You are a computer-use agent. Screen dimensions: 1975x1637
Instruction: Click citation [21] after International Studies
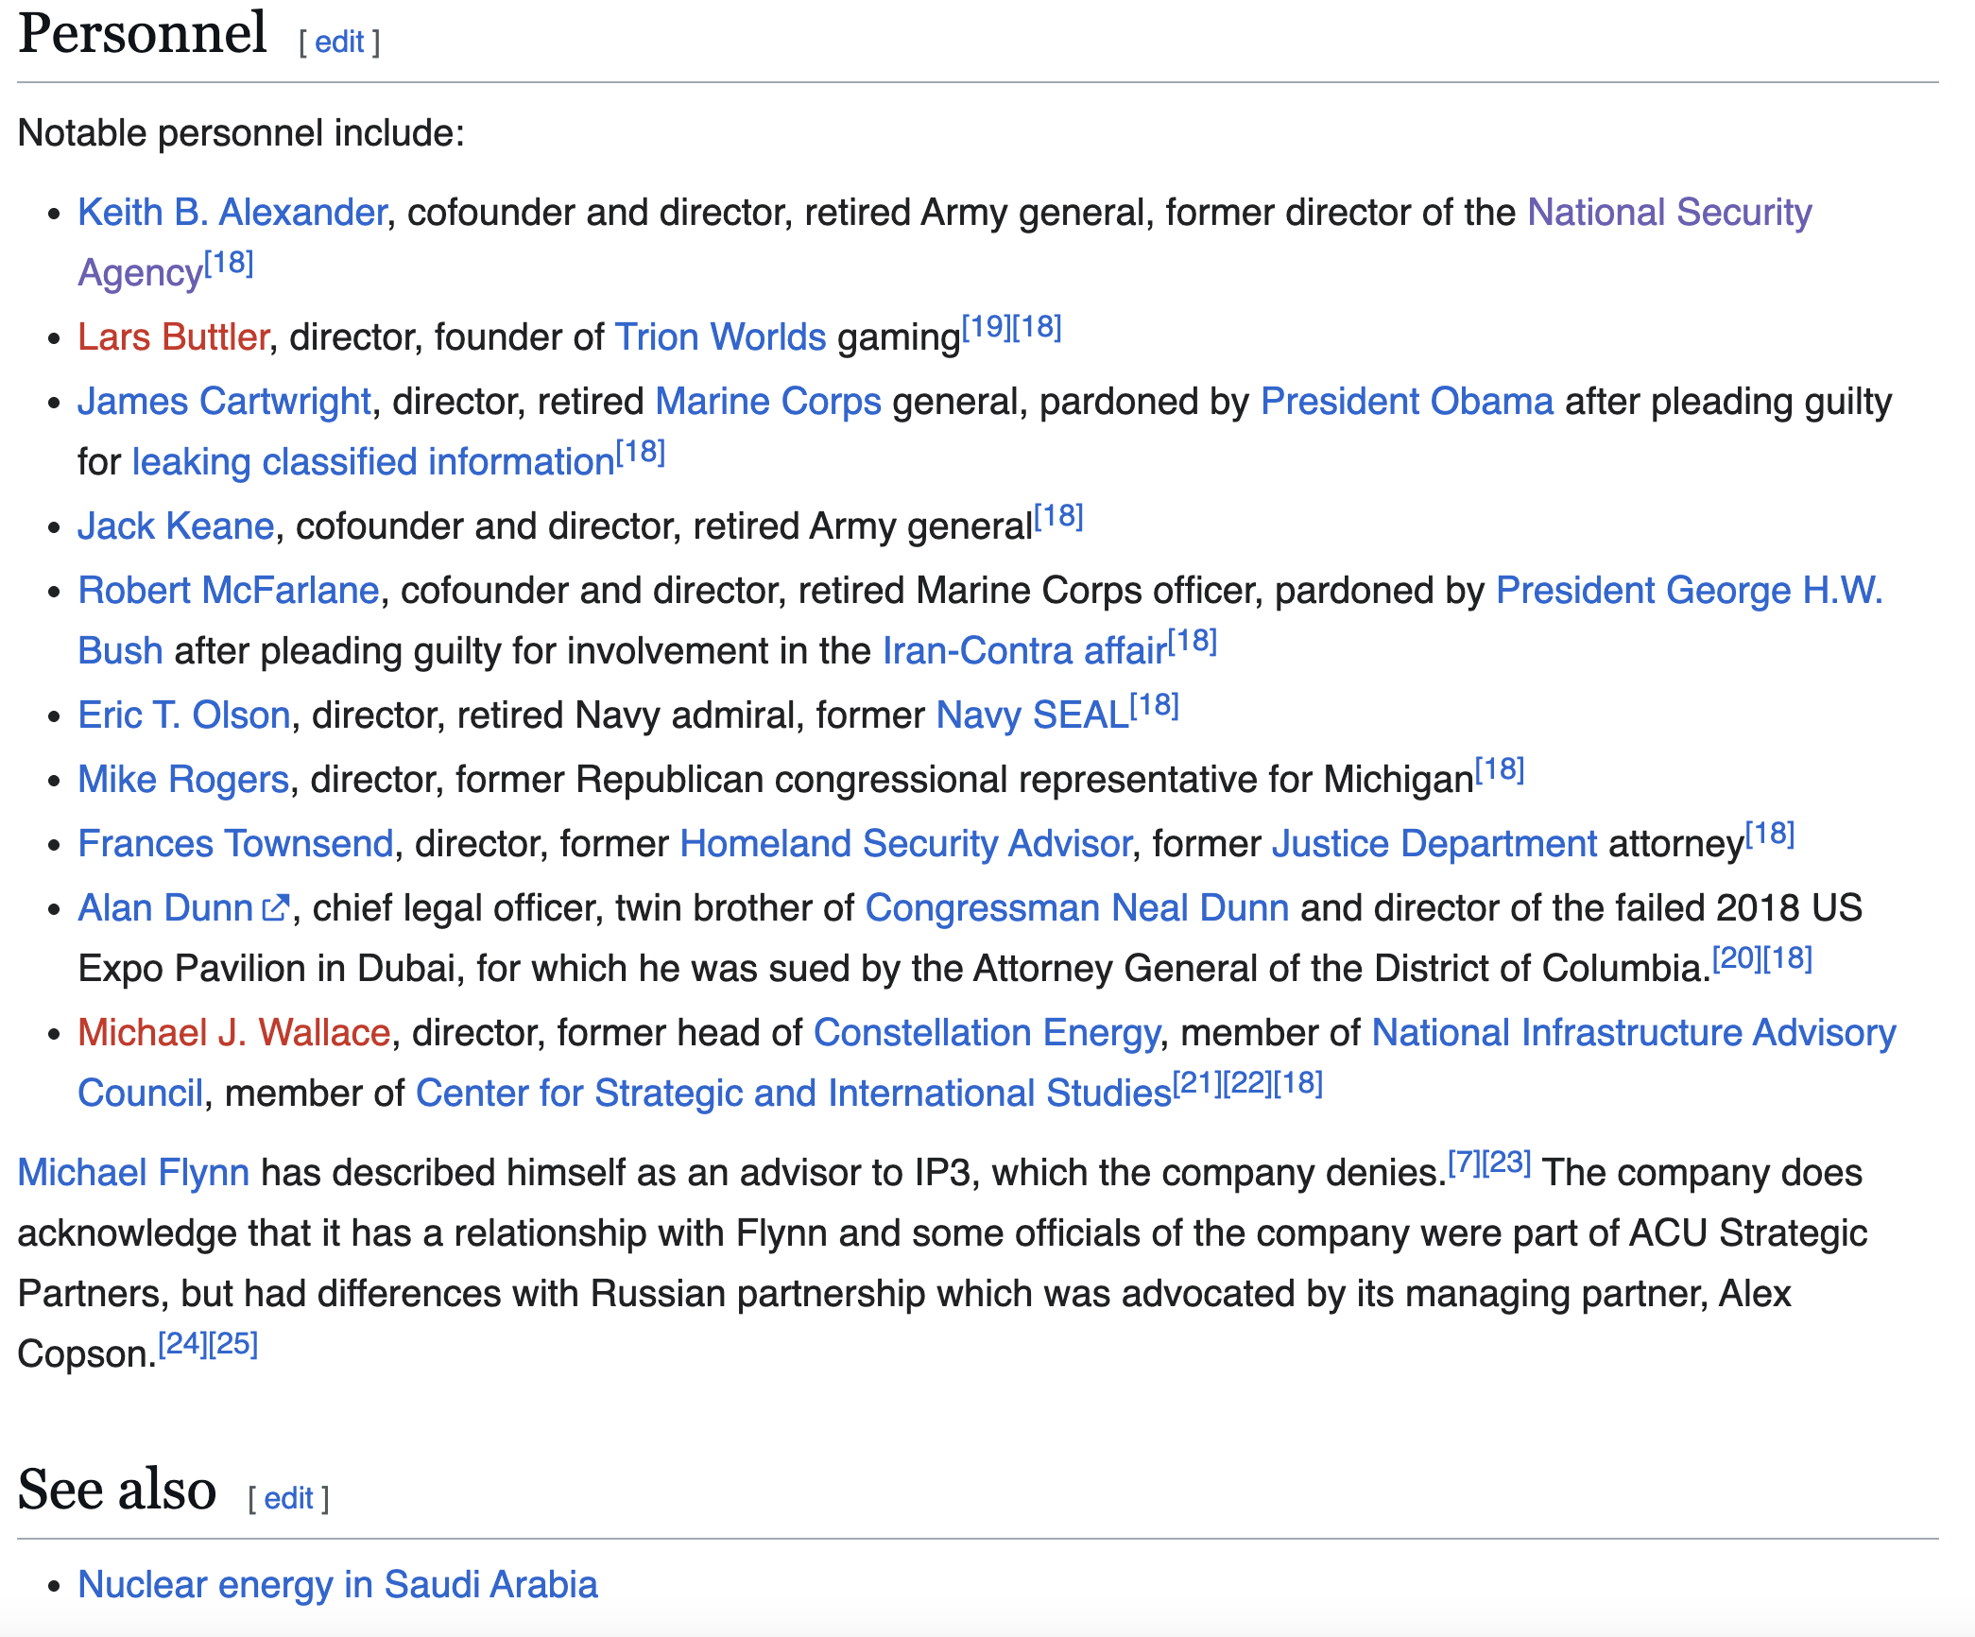click(x=1197, y=1083)
